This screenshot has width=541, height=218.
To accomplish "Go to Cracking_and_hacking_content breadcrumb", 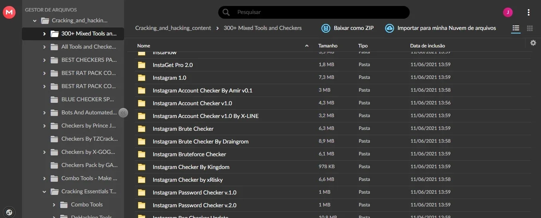I will [x=173, y=28].
